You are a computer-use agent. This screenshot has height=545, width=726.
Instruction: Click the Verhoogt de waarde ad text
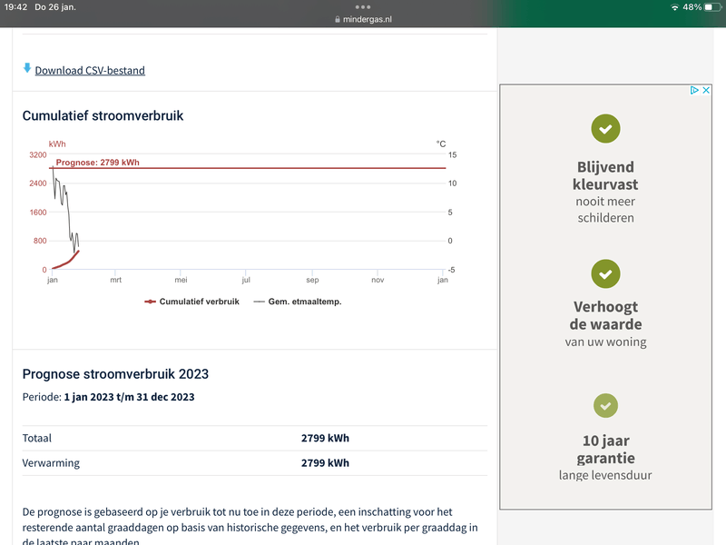point(605,315)
